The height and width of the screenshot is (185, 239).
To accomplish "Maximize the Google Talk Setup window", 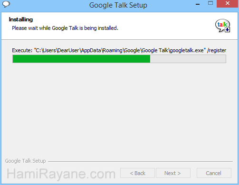I will tap(210, 3).
